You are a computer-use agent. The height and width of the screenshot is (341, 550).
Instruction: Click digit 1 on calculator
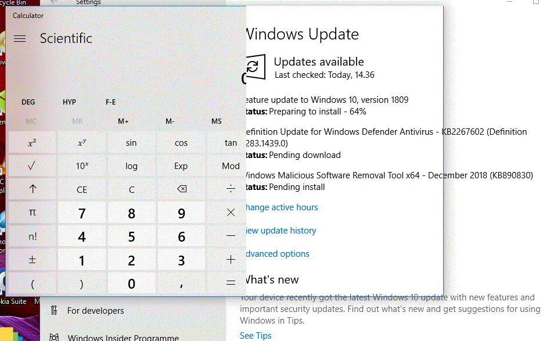point(82,260)
